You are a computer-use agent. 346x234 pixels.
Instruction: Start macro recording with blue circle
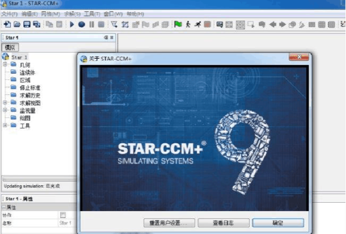pyautogui.click(x=81, y=24)
